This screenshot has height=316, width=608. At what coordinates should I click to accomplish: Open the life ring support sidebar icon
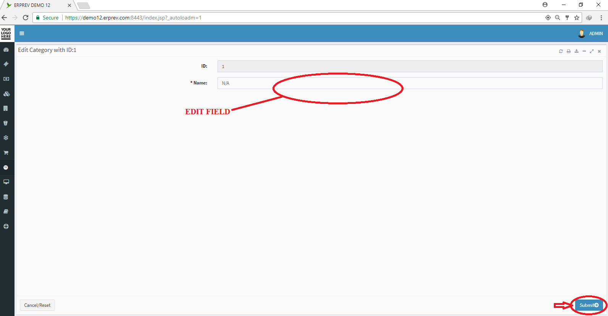click(x=6, y=226)
